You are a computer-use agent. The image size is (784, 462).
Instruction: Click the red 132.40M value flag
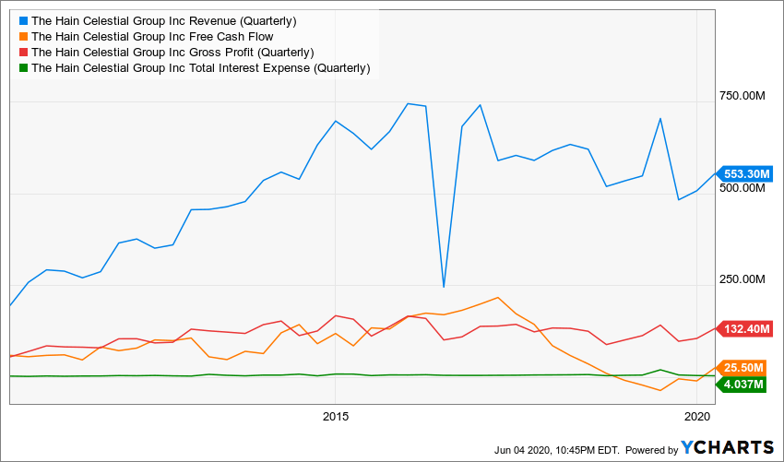(x=744, y=329)
